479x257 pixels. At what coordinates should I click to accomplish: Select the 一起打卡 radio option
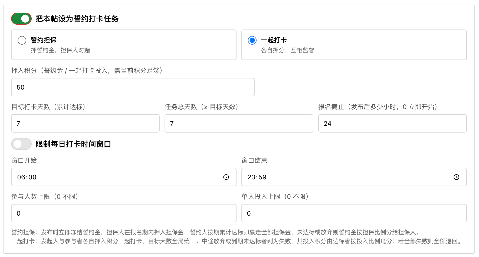pos(252,40)
